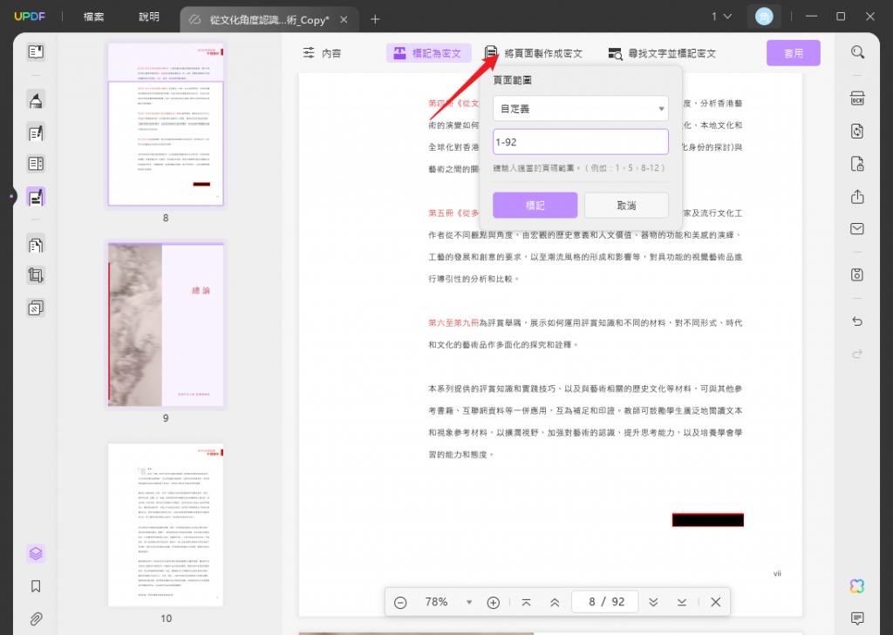893x635 pixels.
Task: Open the Attachments paperclip icon
Action: pyautogui.click(x=36, y=618)
